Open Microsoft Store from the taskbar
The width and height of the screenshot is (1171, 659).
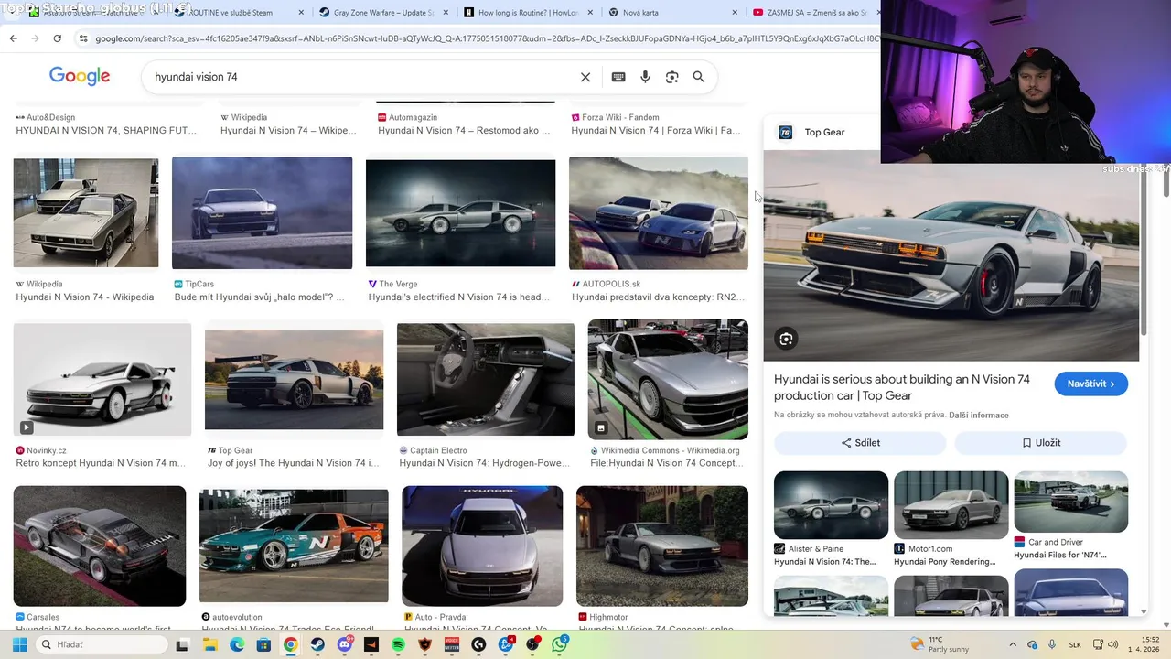coord(263,644)
